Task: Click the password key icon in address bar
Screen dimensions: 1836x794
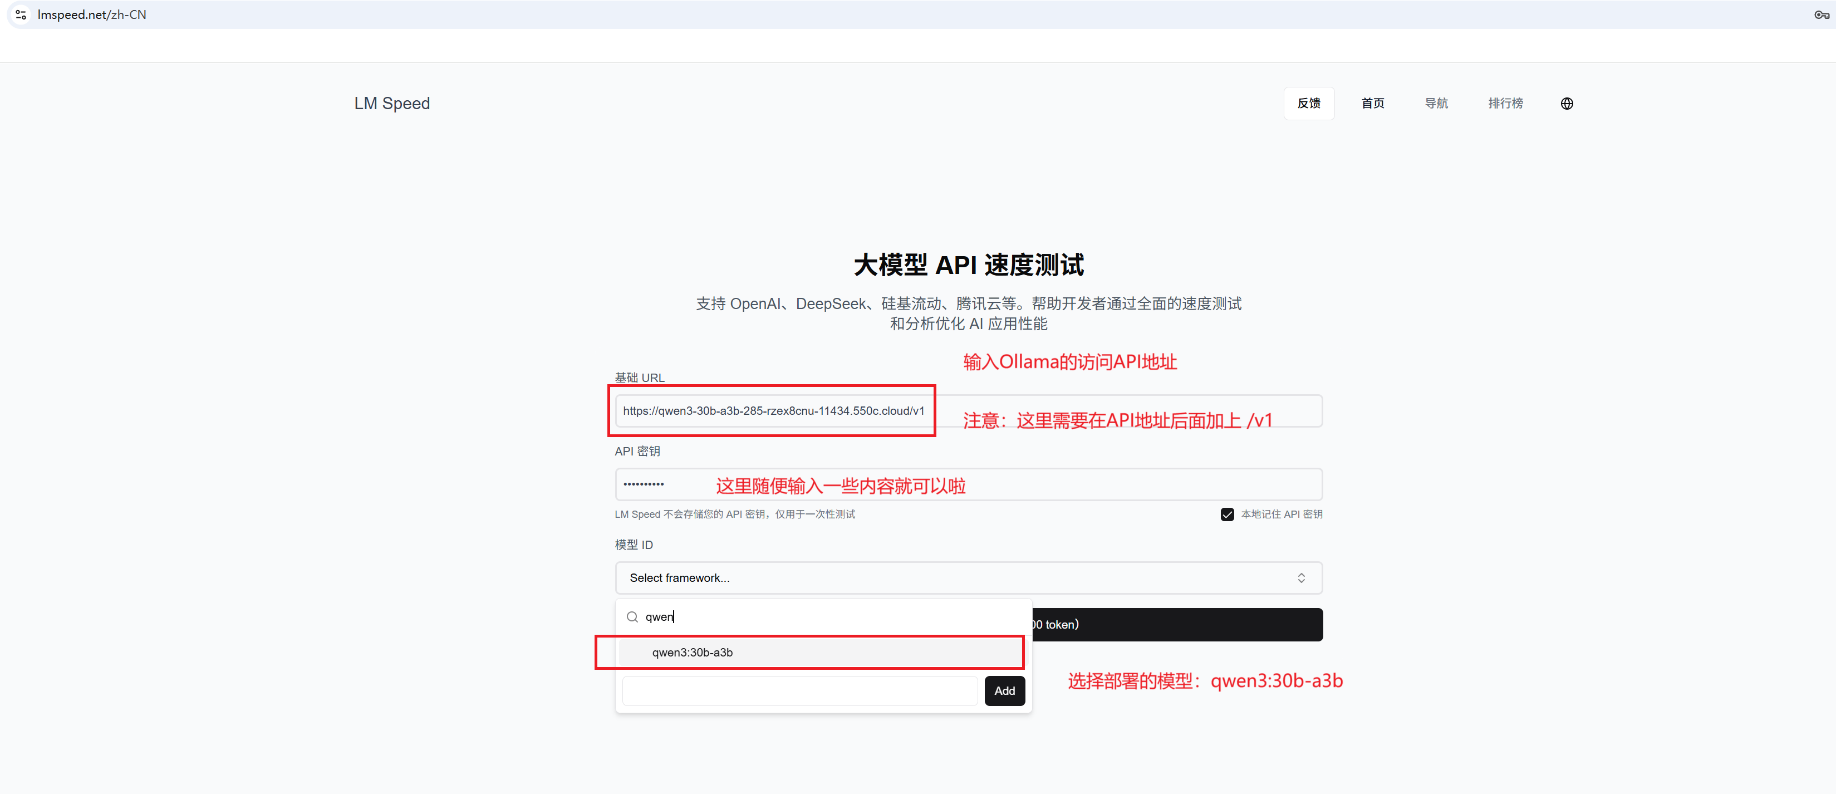Action: point(1821,14)
